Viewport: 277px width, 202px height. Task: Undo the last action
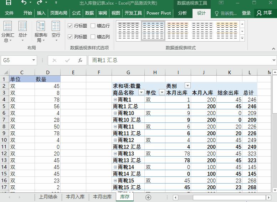24,2
